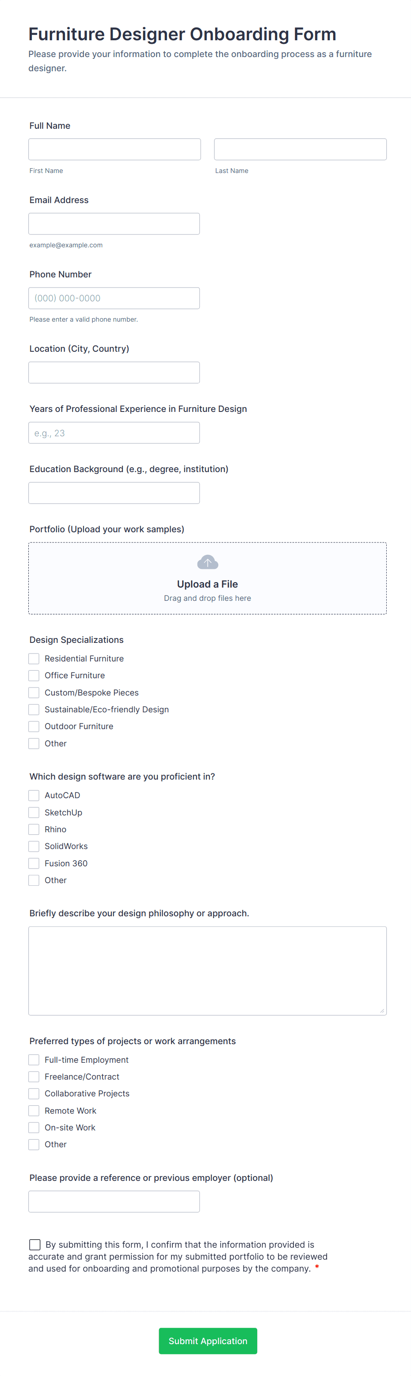Tick the Custom/Bespoke Pieces option
Screen dimensions: 411x1376
tap(34, 693)
